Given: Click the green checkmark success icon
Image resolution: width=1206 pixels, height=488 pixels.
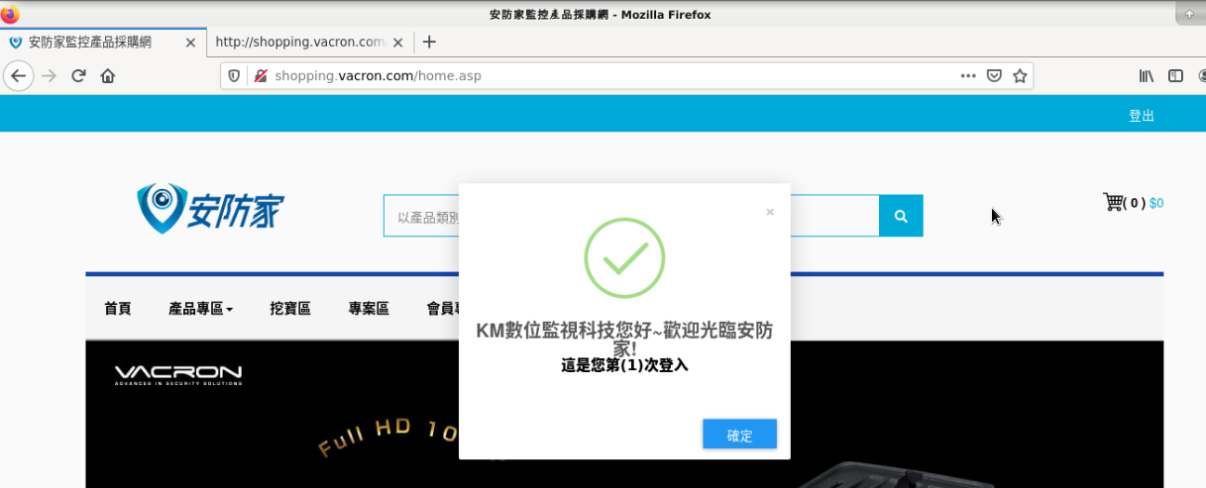Looking at the screenshot, I should tap(624, 258).
